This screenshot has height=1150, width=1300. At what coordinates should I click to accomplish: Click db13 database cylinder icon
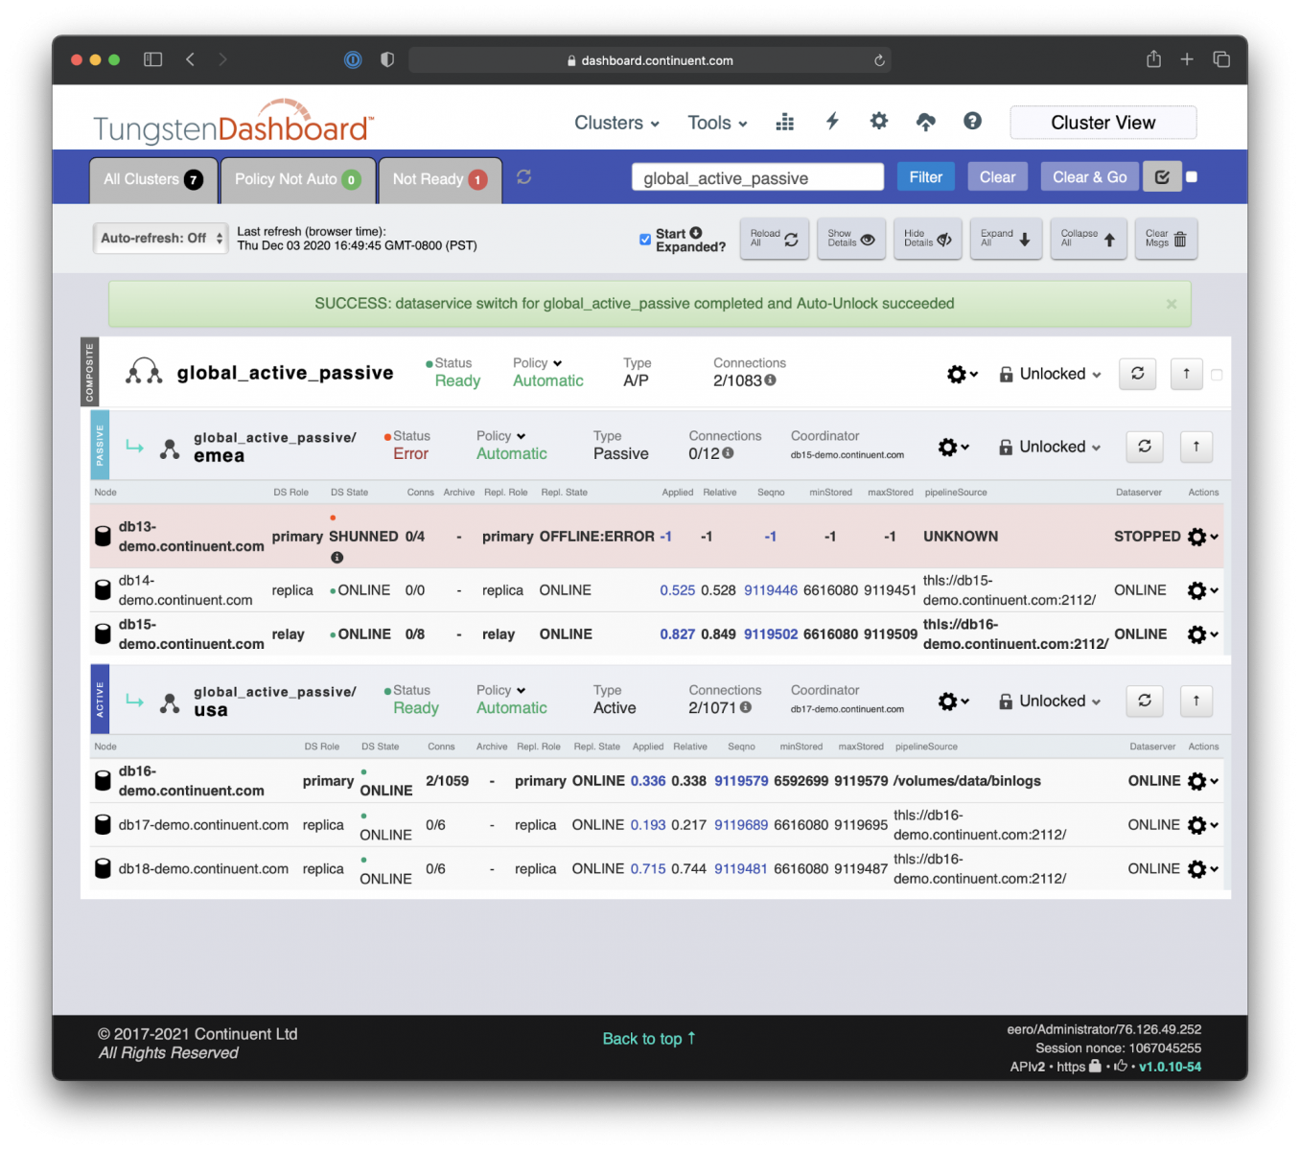[x=103, y=537]
